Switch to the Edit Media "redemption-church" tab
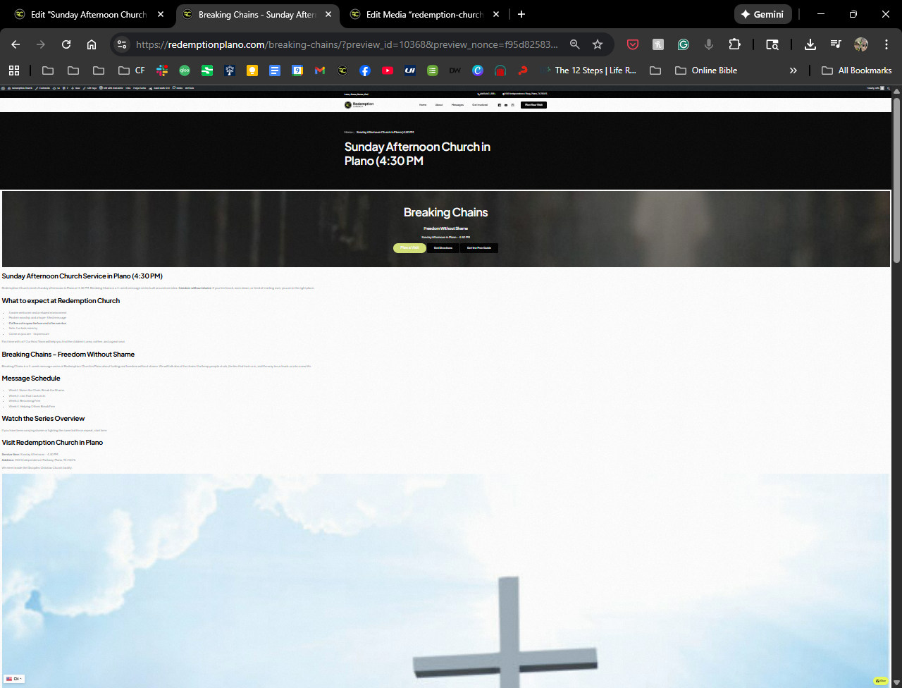 click(424, 14)
